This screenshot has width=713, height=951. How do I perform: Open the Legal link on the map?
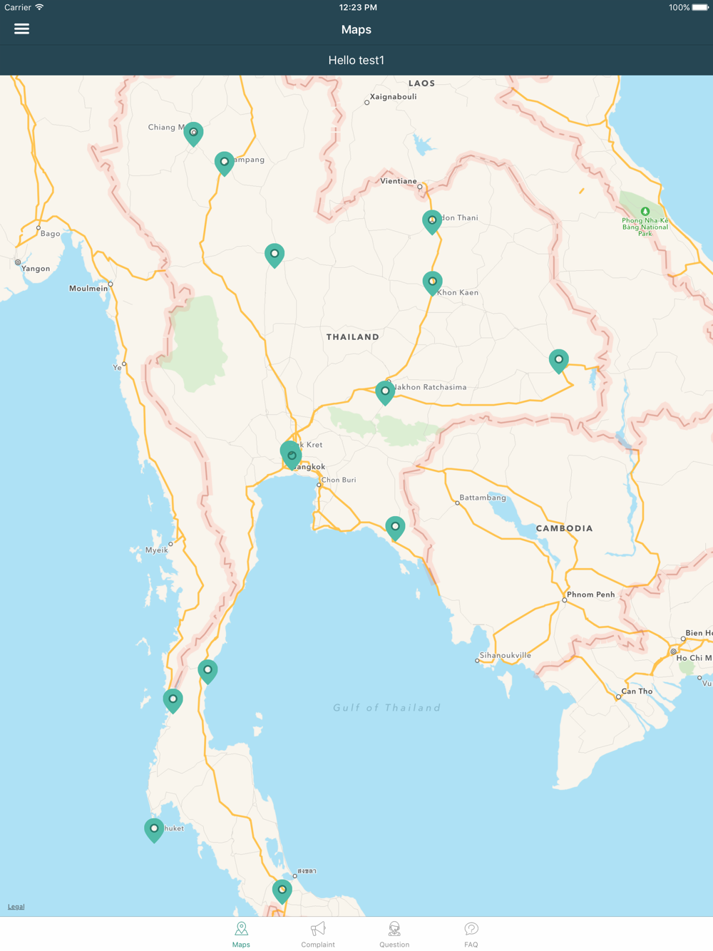click(x=16, y=907)
